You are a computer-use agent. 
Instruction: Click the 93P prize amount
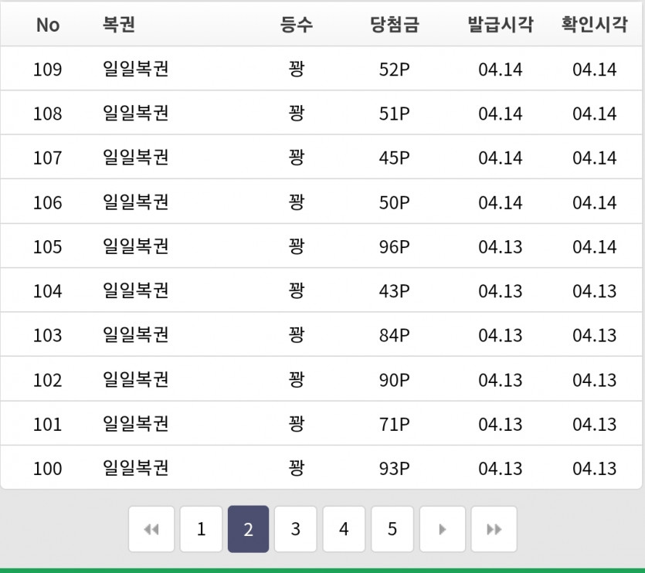click(395, 469)
